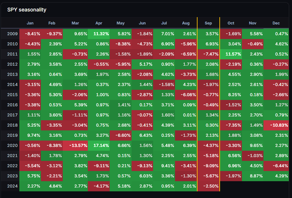Select the 8.87% cell for November 2023
This screenshot has height=198, width=292.
pos(253,176)
